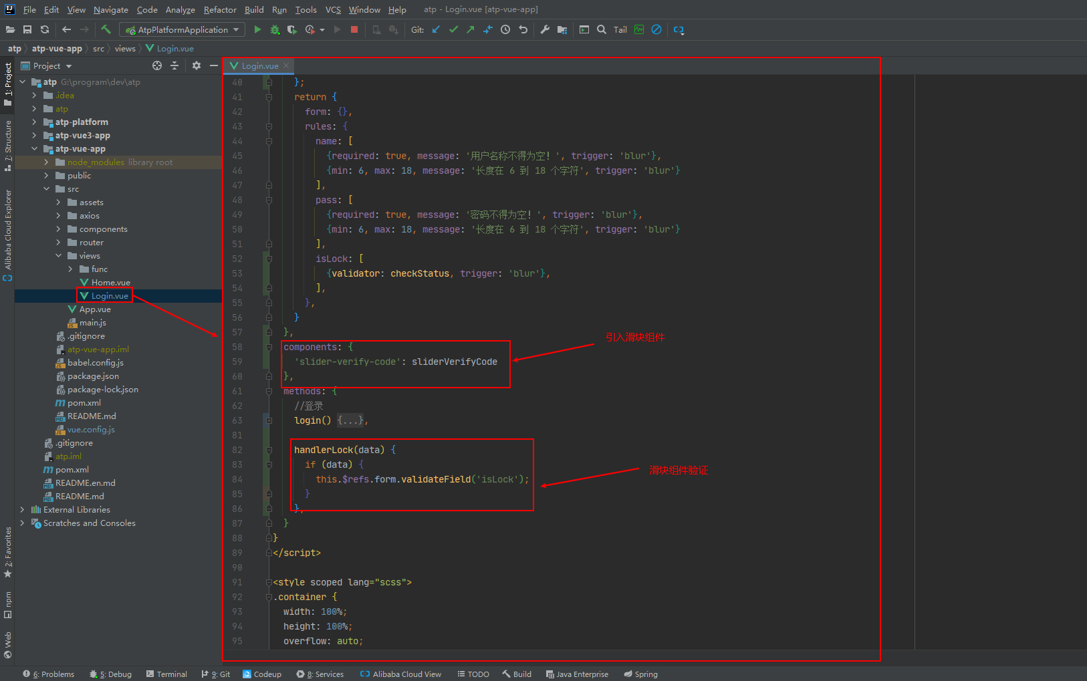The width and height of the screenshot is (1087, 681).
Task: Select package.json under atp-vue-app
Action: (x=93, y=376)
